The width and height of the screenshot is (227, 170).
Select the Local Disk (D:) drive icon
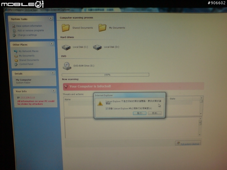[97, 47]
